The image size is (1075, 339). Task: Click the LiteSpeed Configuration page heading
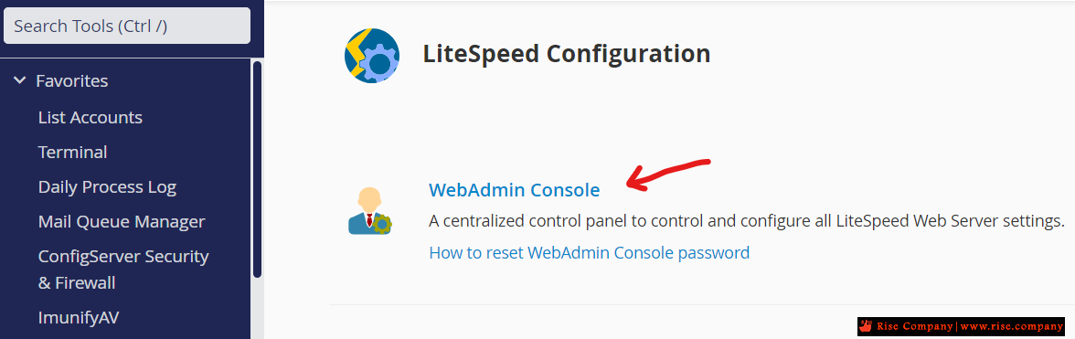567,53
